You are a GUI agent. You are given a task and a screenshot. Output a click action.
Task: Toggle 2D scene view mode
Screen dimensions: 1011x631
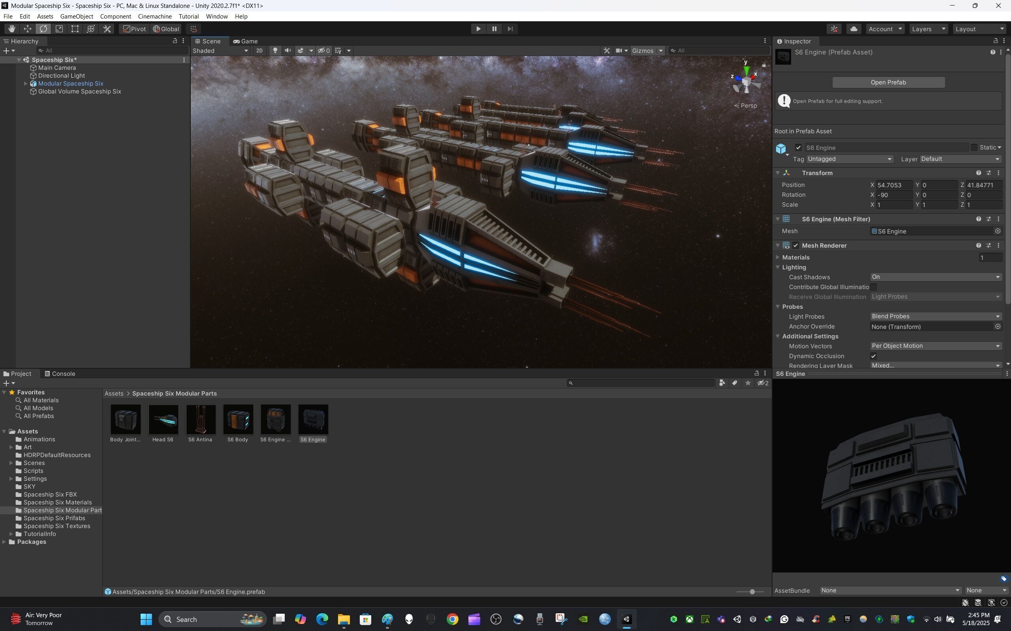[x=259, y=50]
